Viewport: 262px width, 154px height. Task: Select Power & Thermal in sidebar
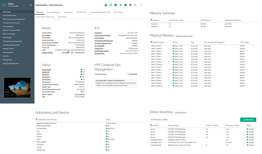[x=9, y=34]
